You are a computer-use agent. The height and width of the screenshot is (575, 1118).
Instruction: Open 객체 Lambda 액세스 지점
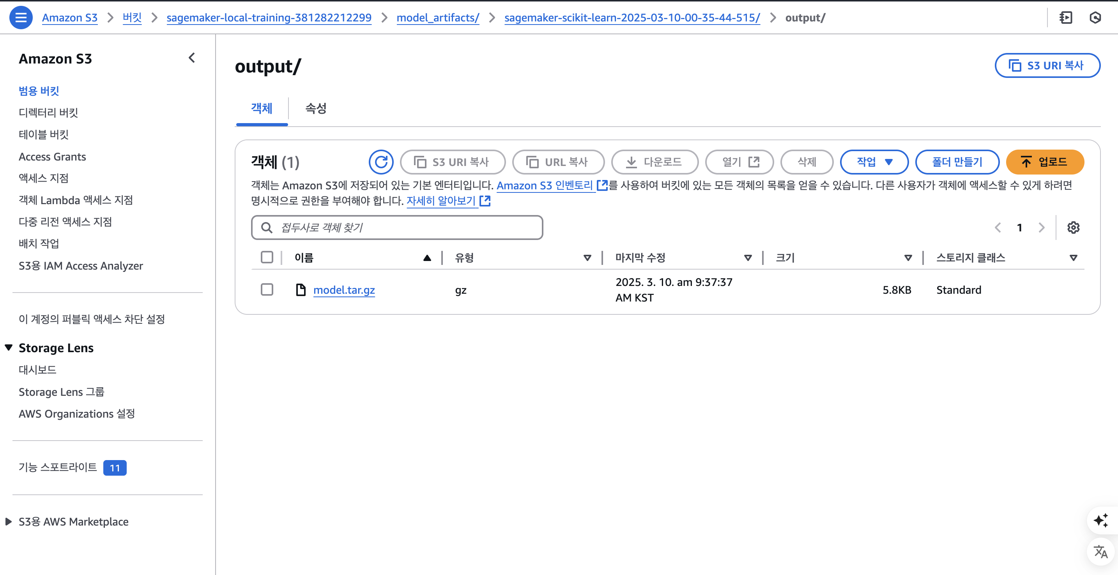[76, 200]
